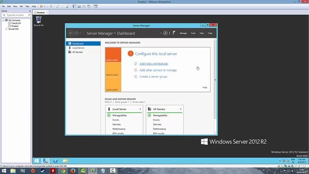The height and width of the screenshot is (174, 309).
Task: Click Services under All Servers tile
Action: (x=157, y=124)
